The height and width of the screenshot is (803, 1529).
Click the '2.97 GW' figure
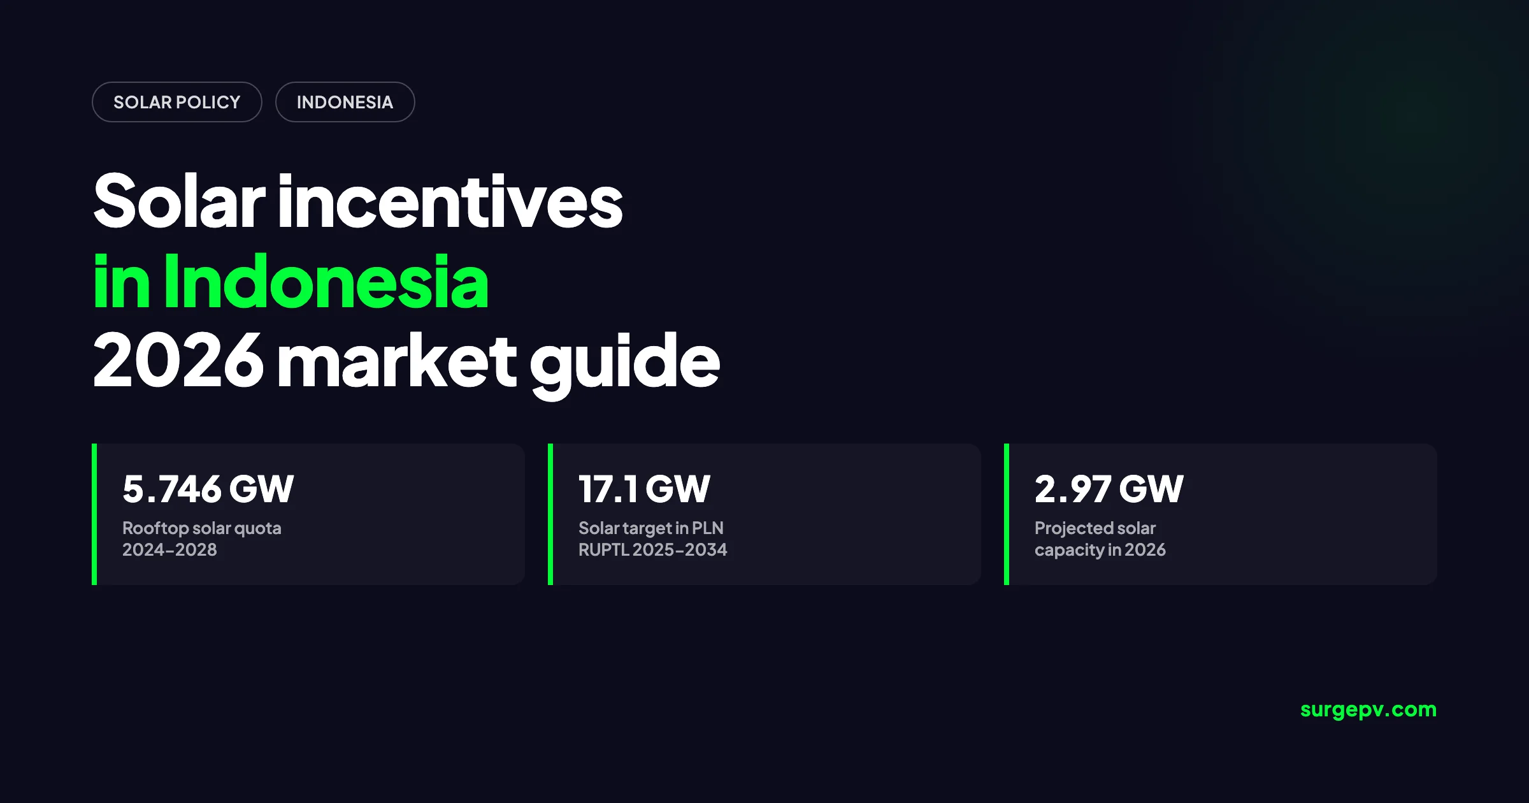(1109, 489)
